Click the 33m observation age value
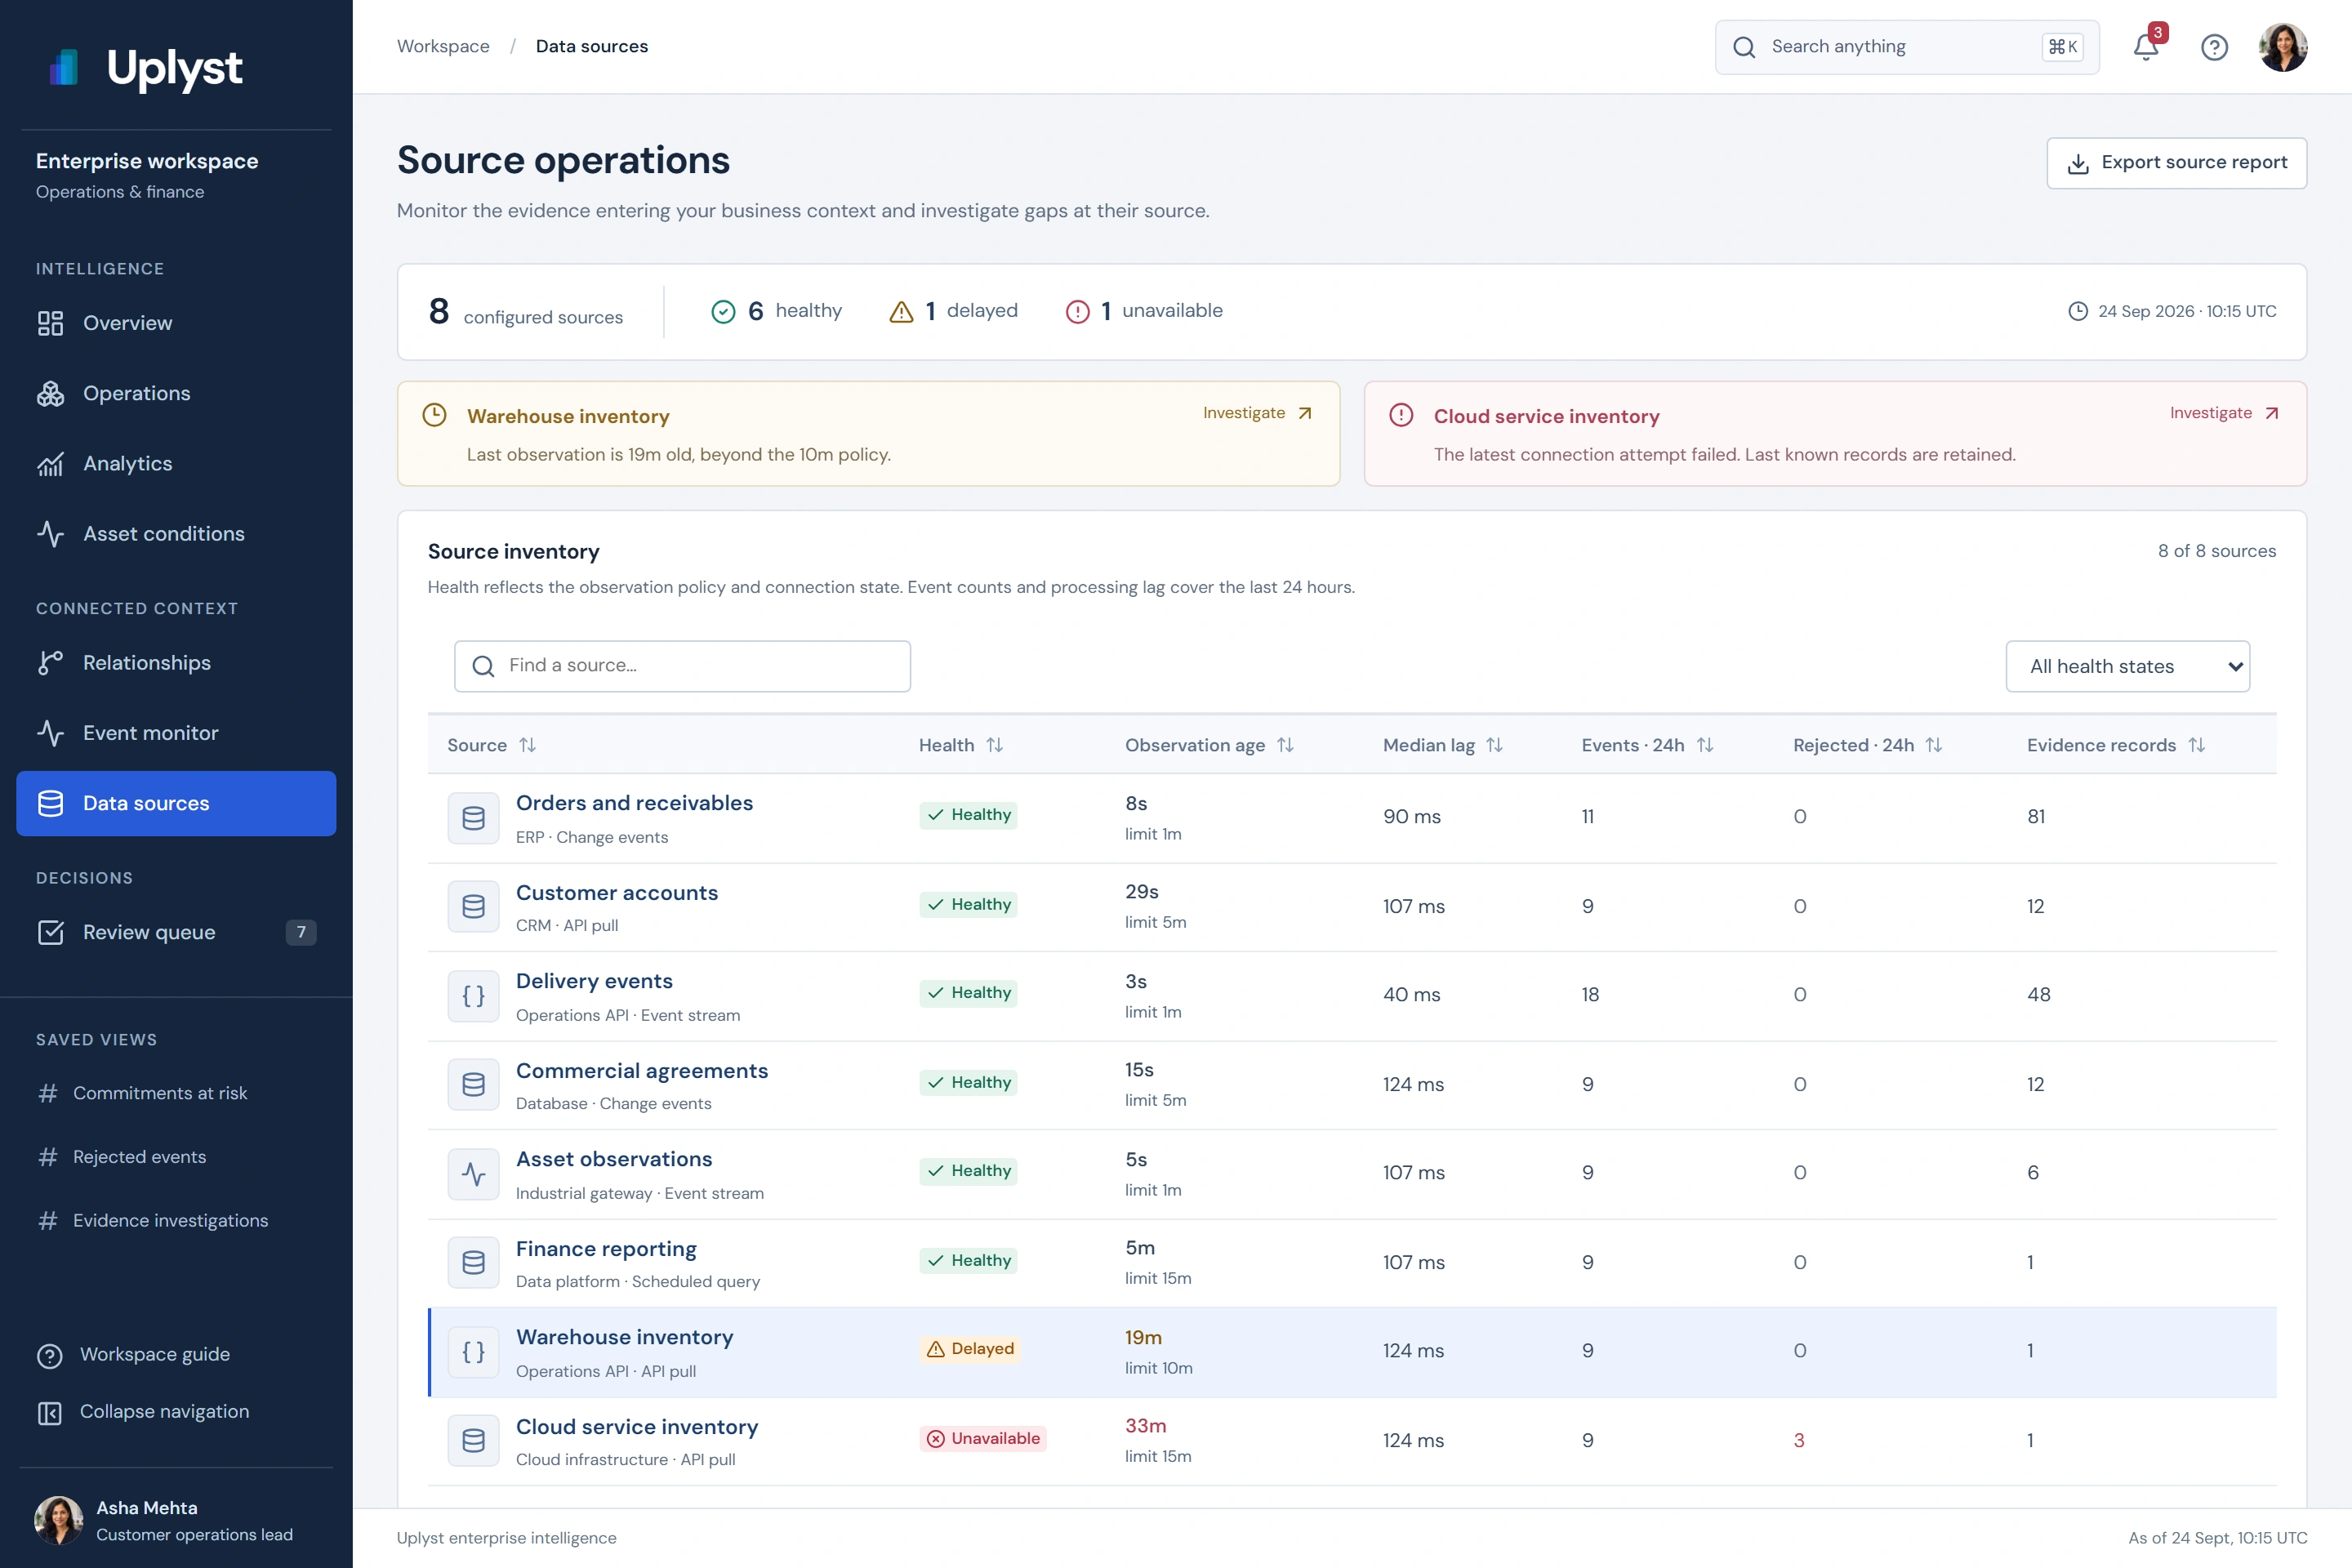 coord(1145,1426)
